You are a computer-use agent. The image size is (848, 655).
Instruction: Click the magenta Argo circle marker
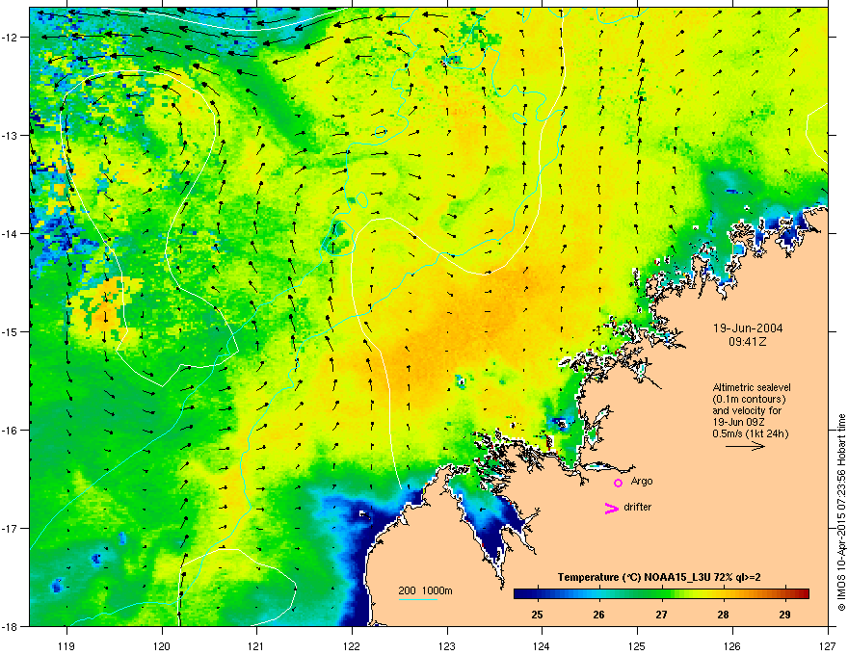click(x=618, y=483)
